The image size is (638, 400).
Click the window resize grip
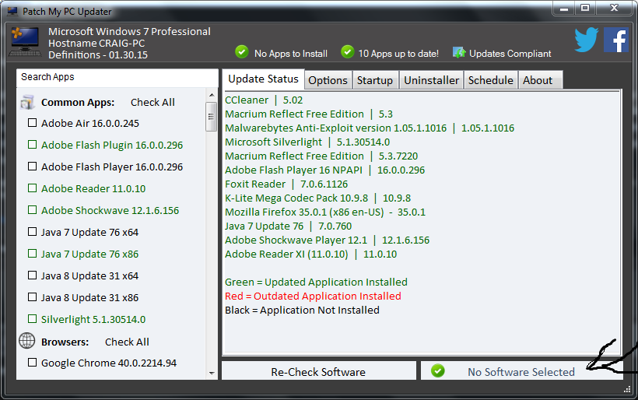[x=627, y=389]
